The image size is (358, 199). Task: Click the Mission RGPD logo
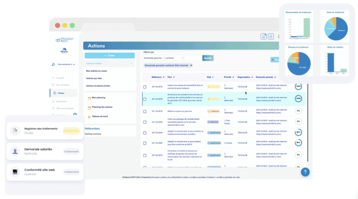coord(64,41)
